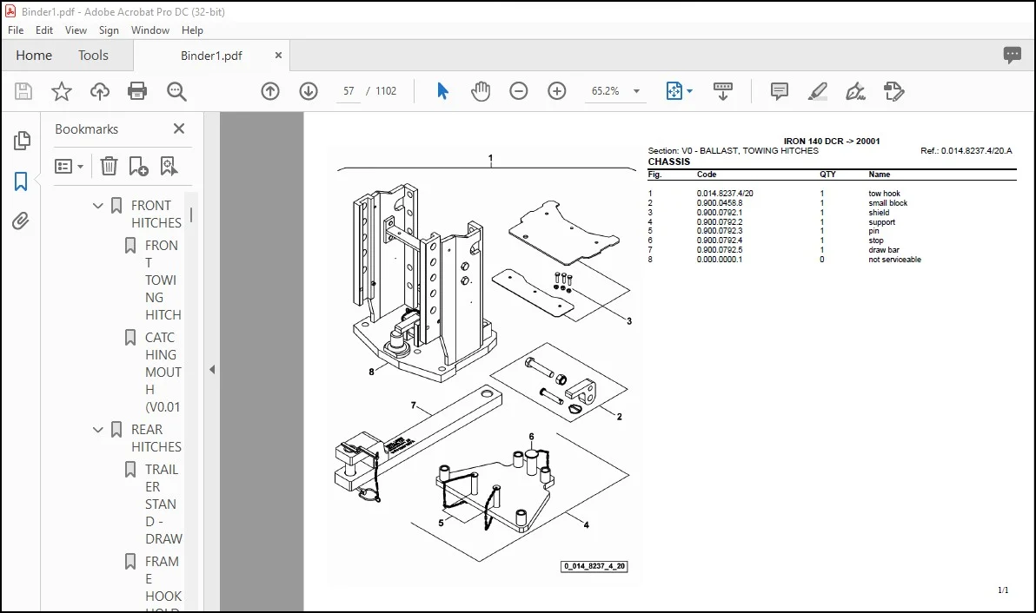Delete selected bookmark trash icon
Viewport: 1036px width, 613px height.
pyautogui.click(x=109, y=166)
